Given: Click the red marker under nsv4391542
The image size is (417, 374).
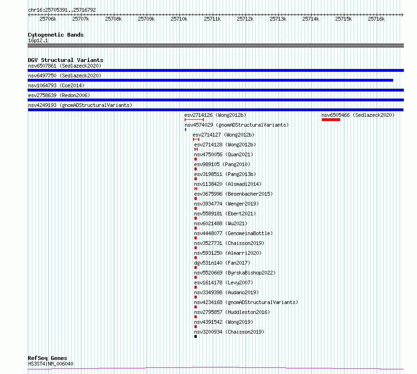Looking at the screenshot, I should click(196, 327).
